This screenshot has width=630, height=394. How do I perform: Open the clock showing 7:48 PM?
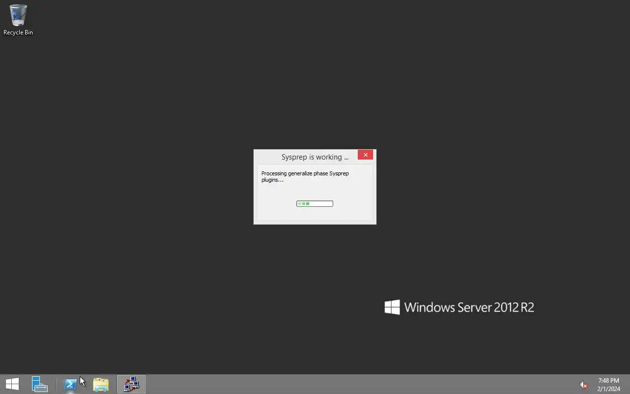tap(609, 385)
